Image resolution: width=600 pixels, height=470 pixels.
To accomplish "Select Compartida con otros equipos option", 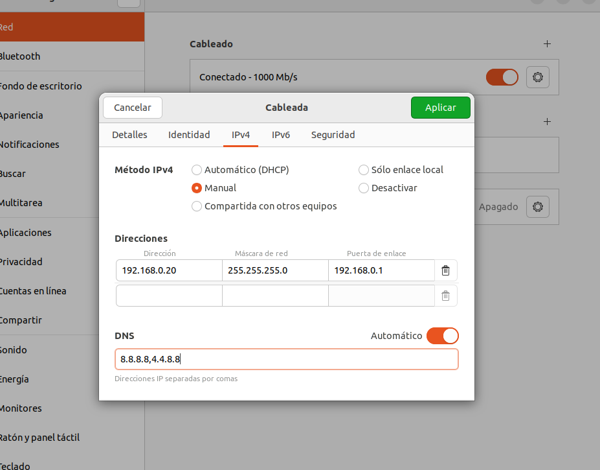I will click(x=264, y=206).
